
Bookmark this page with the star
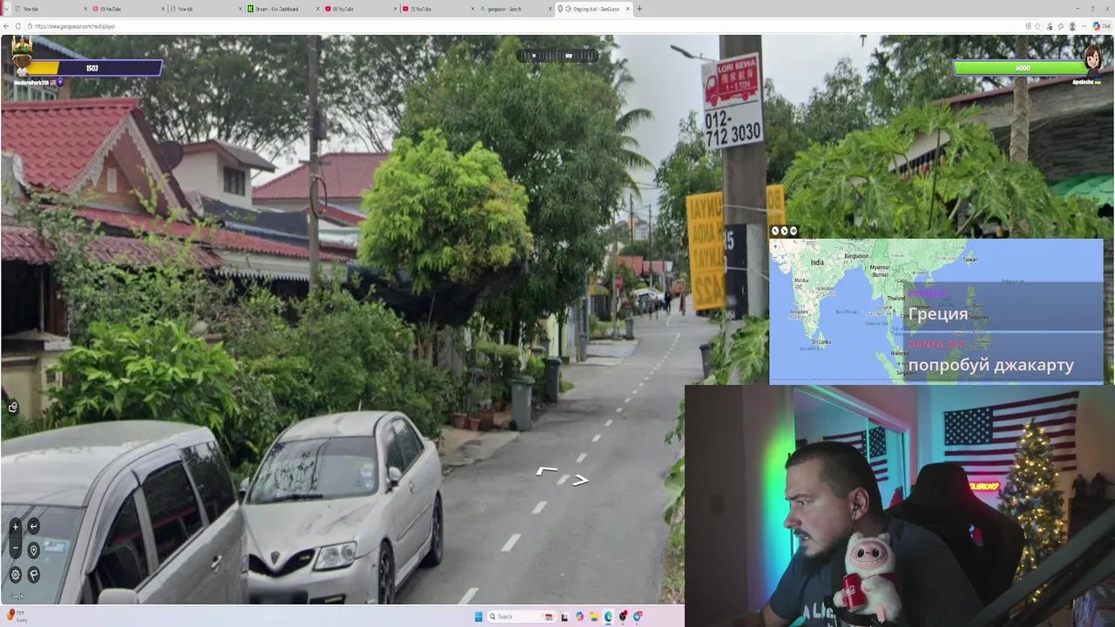(x=1038, y=26)
